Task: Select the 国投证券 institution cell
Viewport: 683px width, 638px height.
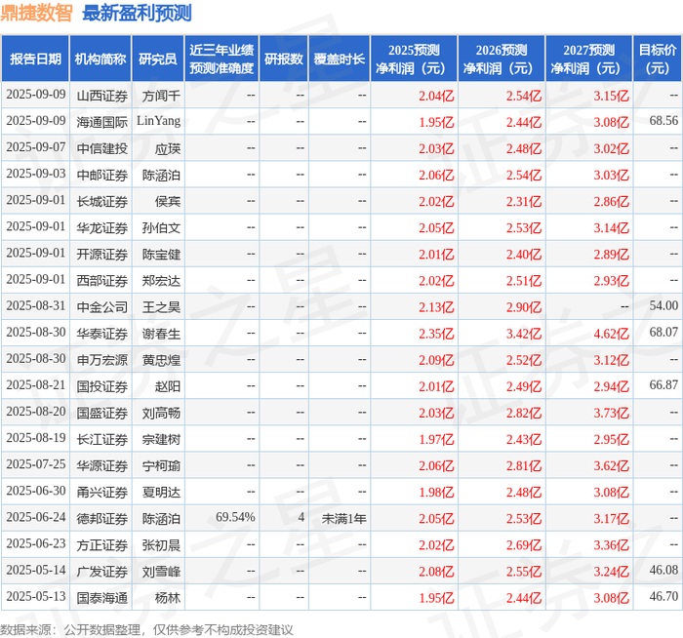Action: [101, 386]
